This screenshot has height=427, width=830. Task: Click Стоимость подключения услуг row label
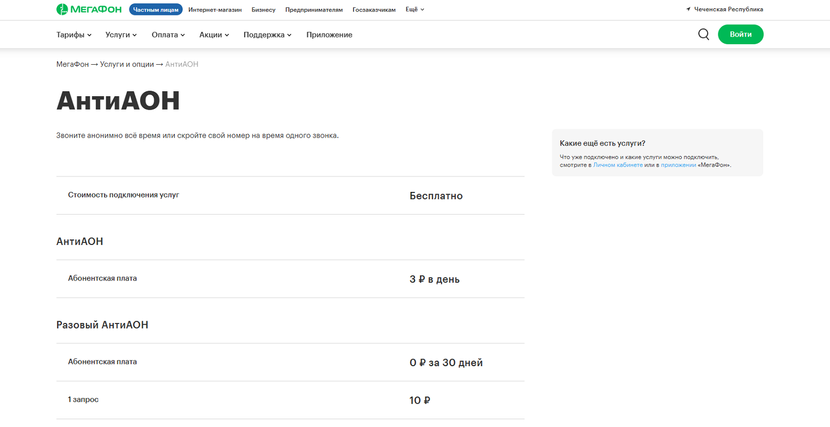[123, 195]
